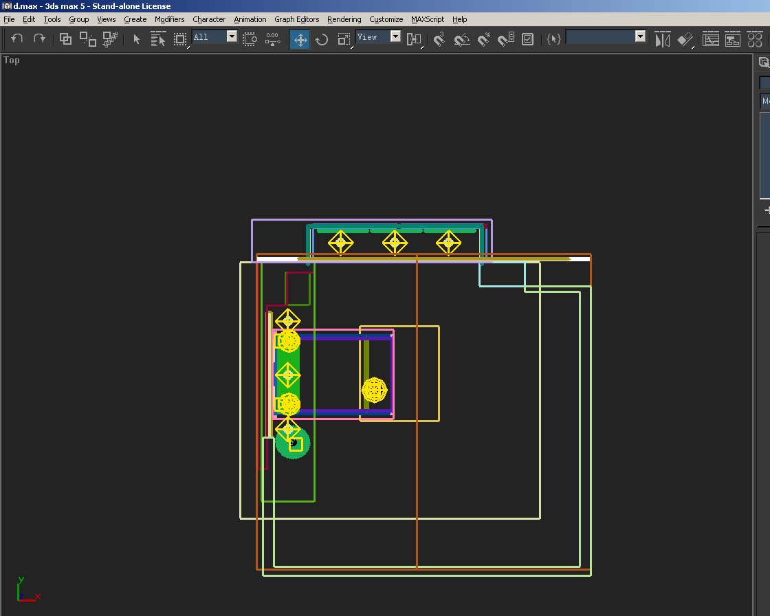The height and width of the screenshot is (616, 770).
Task: Open the Material Editor icon
Action: [x=754, y=39]
